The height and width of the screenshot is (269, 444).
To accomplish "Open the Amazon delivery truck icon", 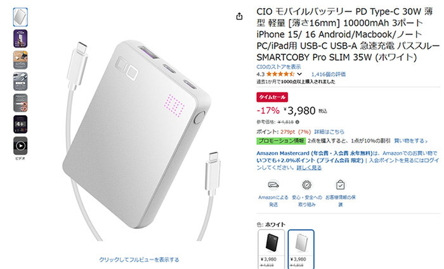I will click(273, 185).
